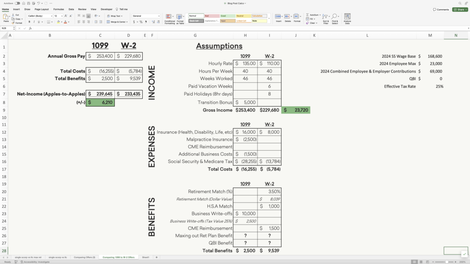The image size is (470, 264).
Task: Open the AutoSum dropdown arrow
Action: pos(320,15)
